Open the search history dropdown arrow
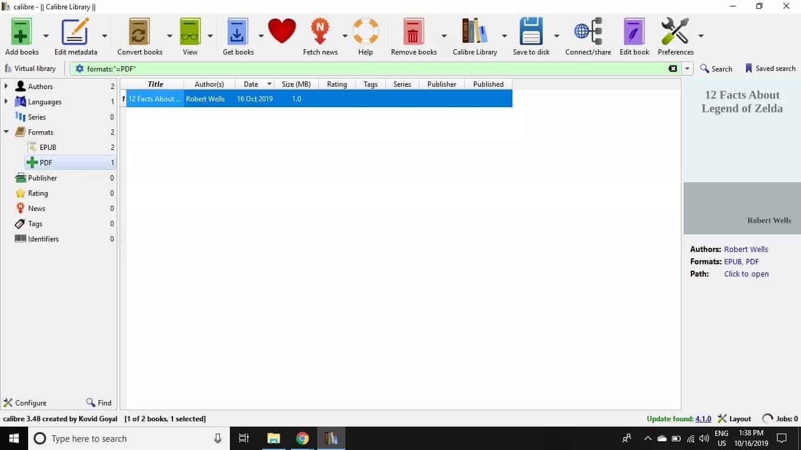 (688, 69)
